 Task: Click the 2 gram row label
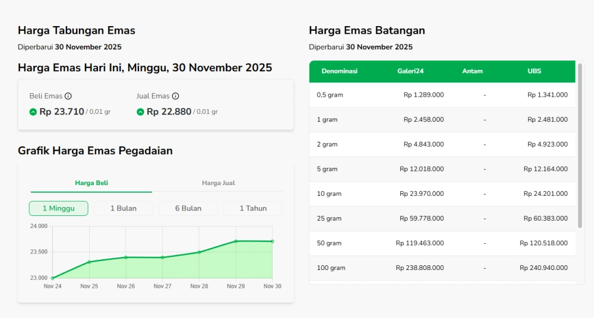327,145
